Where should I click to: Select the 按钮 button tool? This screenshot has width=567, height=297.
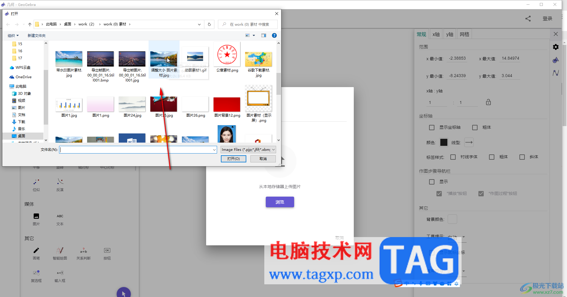pyautogui.click(x=107, y=250)
